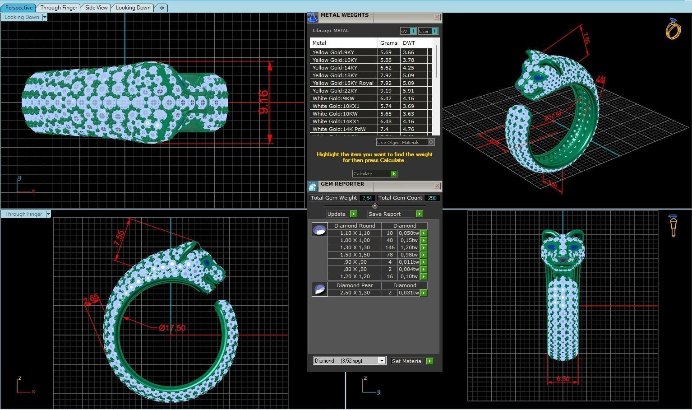Click the Diamond Round gem thumbnail

tap(320, 229)
